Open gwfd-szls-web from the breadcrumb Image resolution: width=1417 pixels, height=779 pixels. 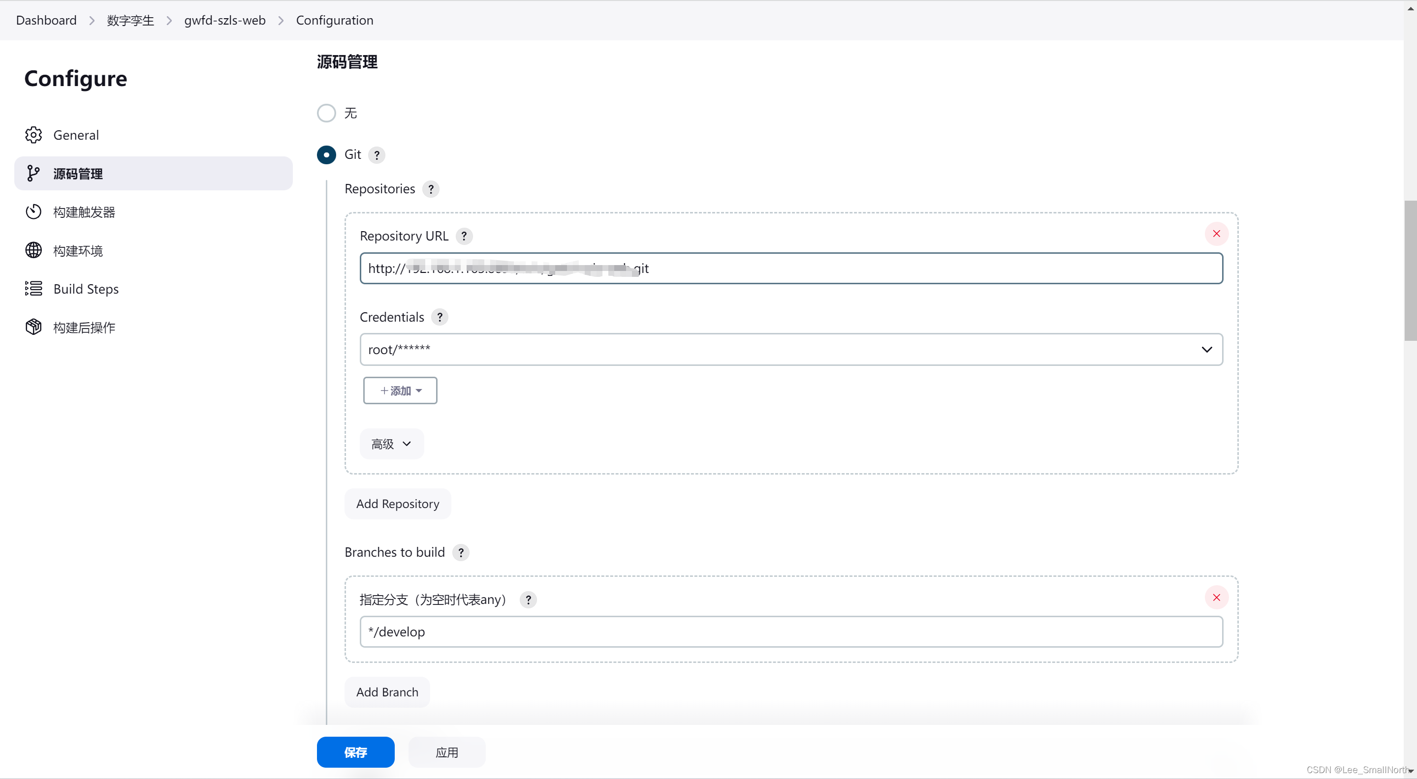[225, 20]
